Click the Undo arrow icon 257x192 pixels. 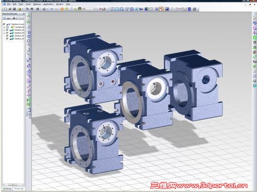52,9
